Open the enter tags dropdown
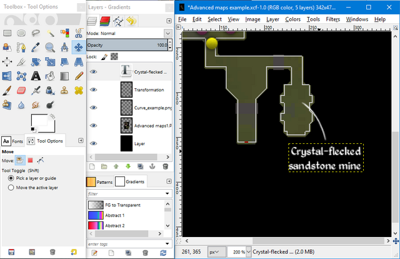The height and width of the screenshot is (259, 400). (x=167, y=244)
